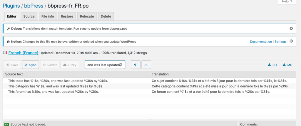Switch to the Delete tab
The height and width of the screenshot is (126, 301).
106,16
